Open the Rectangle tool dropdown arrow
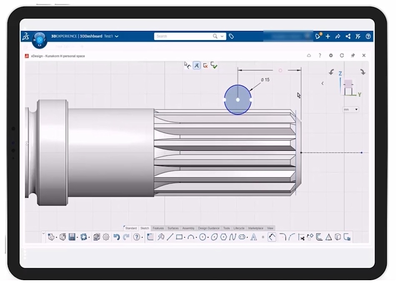 click(185, 238)
